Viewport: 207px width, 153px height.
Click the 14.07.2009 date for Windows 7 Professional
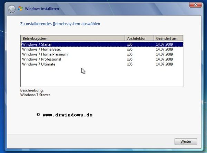(164, 59)
